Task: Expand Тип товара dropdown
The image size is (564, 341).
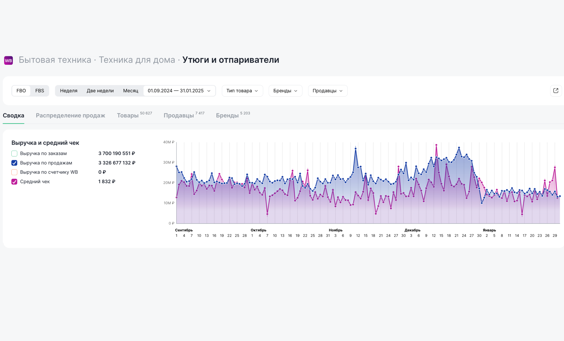Action: (x=242, y=91)
